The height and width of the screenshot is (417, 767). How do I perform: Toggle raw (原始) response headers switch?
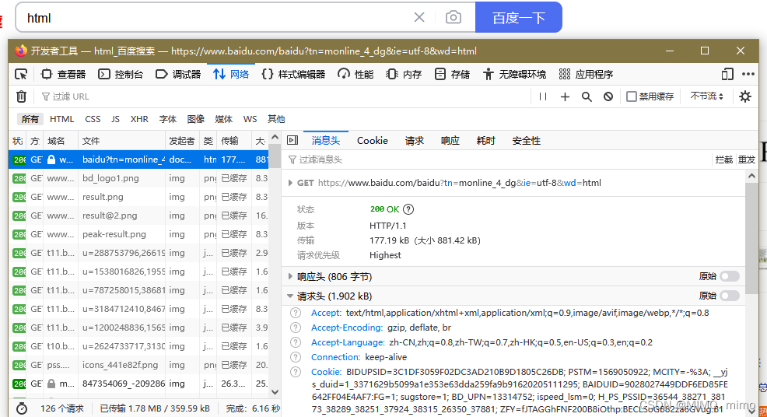pyautogui.click(x=730, y=276)
